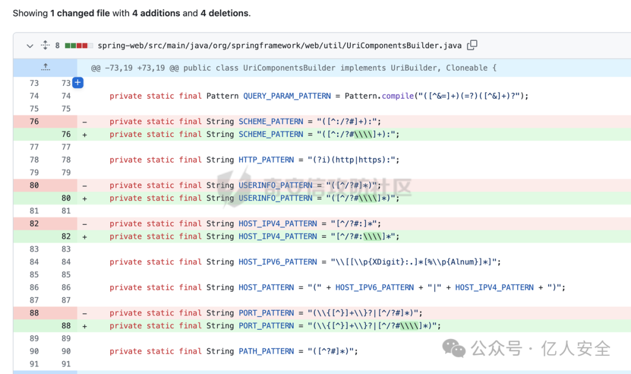This screenshot has height=374, width=631.
Task: Click old line number 76 of deleted SCHEME_PATTERN
Action: (34, 121)
